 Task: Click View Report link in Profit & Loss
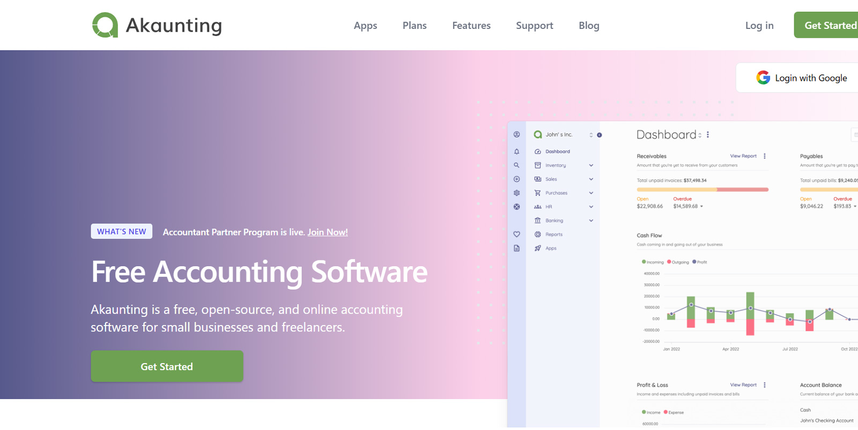pyautogui.click(x=743, y=385)
